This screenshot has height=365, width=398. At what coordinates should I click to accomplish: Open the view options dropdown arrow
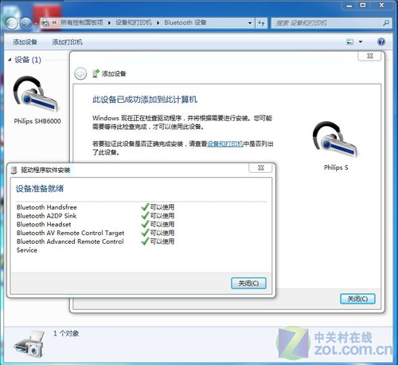(361, 41)
